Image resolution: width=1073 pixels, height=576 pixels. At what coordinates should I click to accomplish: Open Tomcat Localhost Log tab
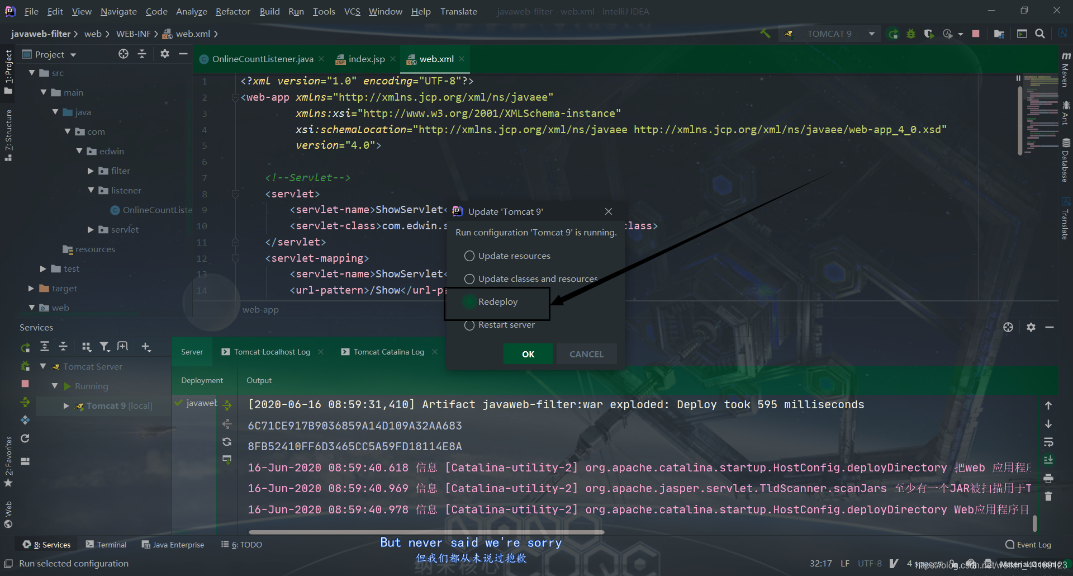pyautogui.click(x=272, y=352)
